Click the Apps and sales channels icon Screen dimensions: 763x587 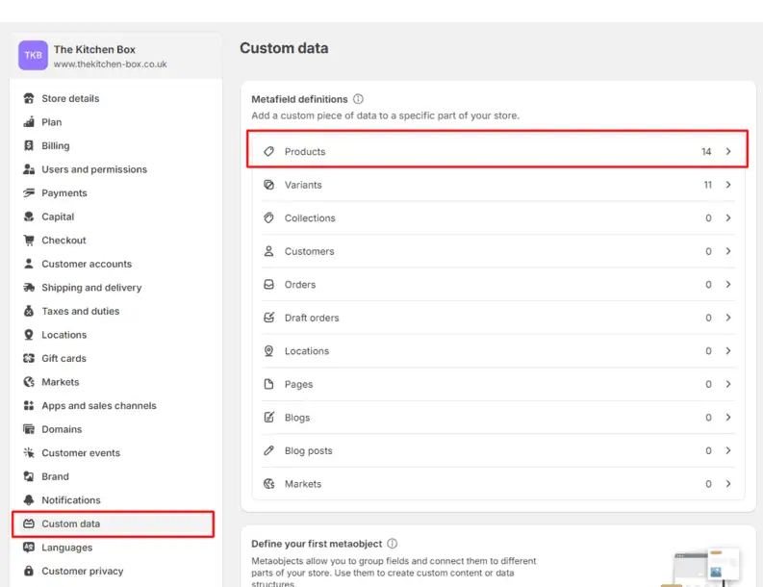point(29,405)
